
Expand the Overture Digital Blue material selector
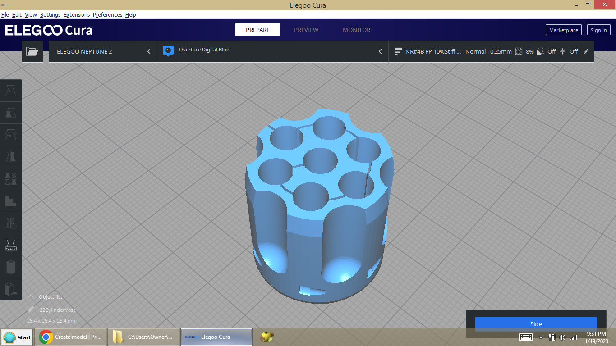pos(272,51)
